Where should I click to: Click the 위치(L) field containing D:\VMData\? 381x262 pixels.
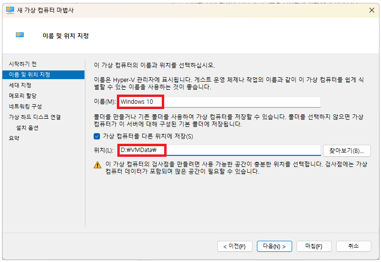pyautogui.click(x=219, y=151)
